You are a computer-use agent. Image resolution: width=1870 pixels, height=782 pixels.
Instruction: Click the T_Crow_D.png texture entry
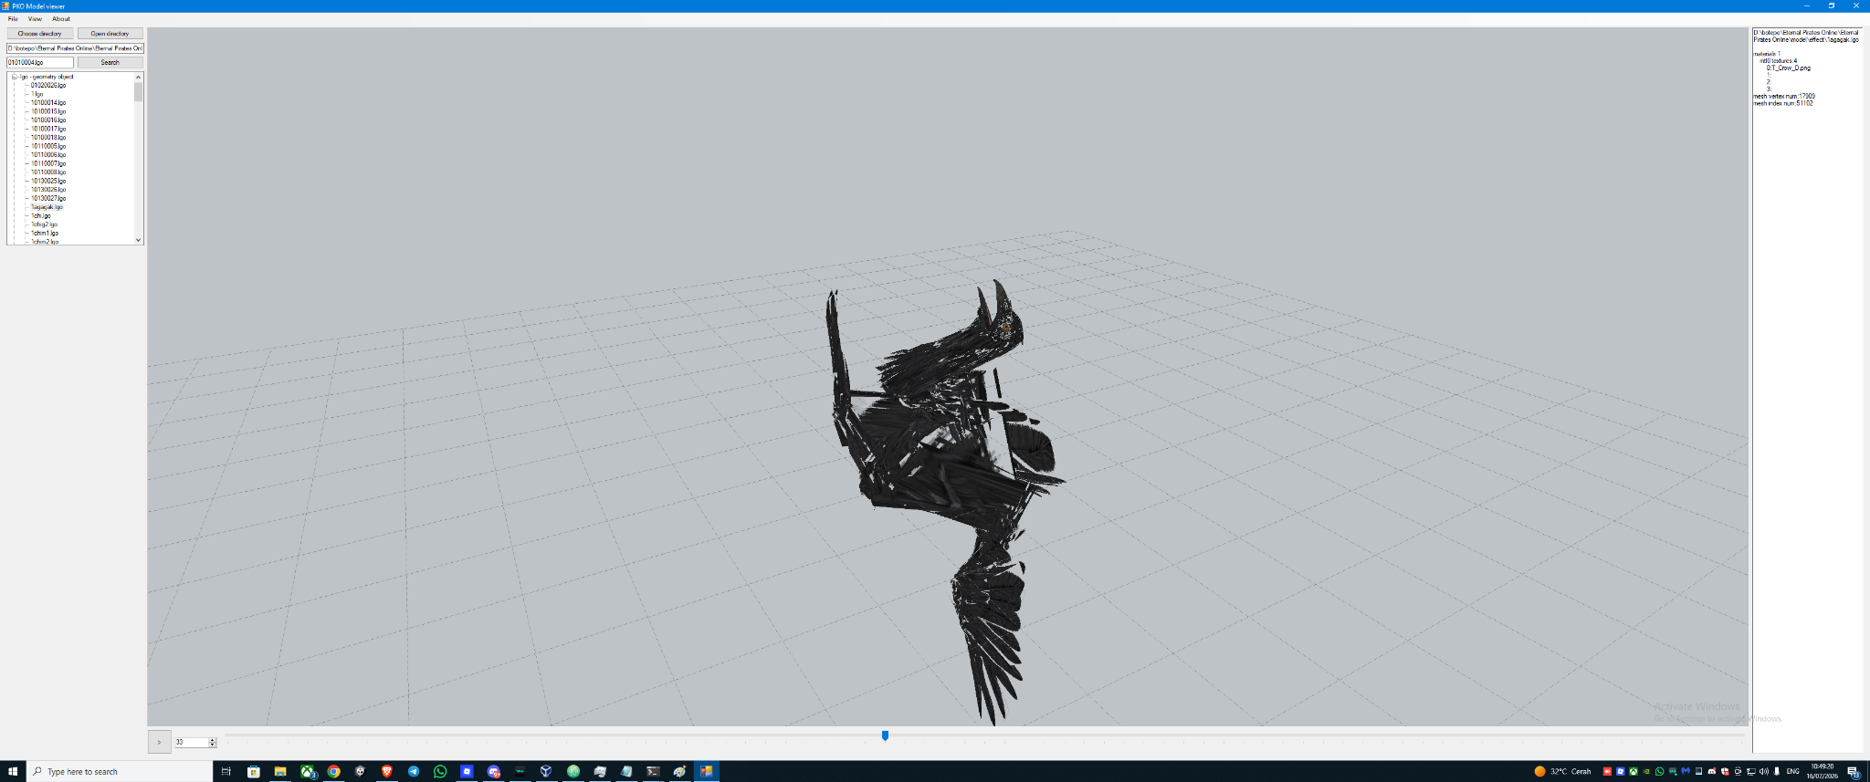click(1789, 68)
